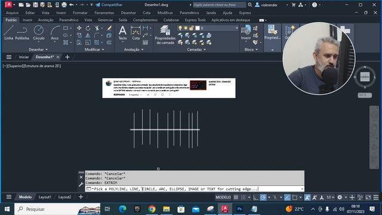Click the Save icon in quick access toolbar

click(35, 5)
